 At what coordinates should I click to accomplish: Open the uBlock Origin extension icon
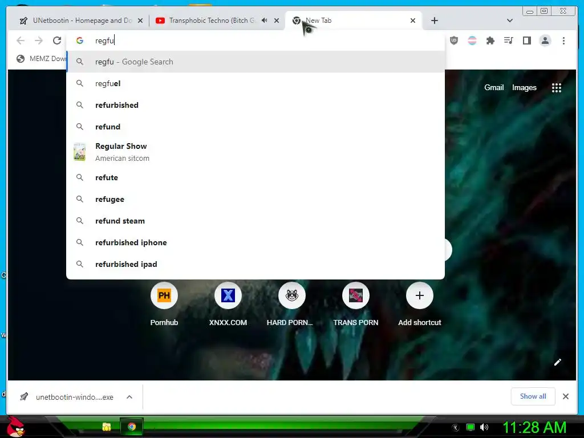pyautogui.click(x=453, y=40)
